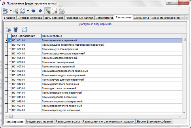
Task: Click the new sheet icon in appointment types toolbar
Action: [24, 30]
